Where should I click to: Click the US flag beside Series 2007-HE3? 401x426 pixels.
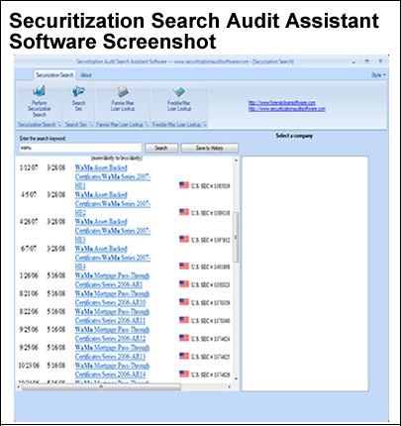(x=184, y=239)
